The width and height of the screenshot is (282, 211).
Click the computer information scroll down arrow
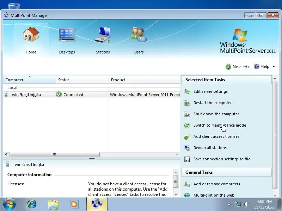coord(176,195)
